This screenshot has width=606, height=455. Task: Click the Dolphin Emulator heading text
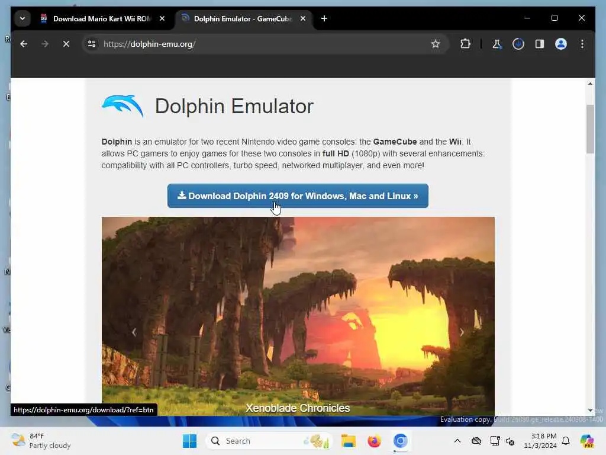coord(234,106)
